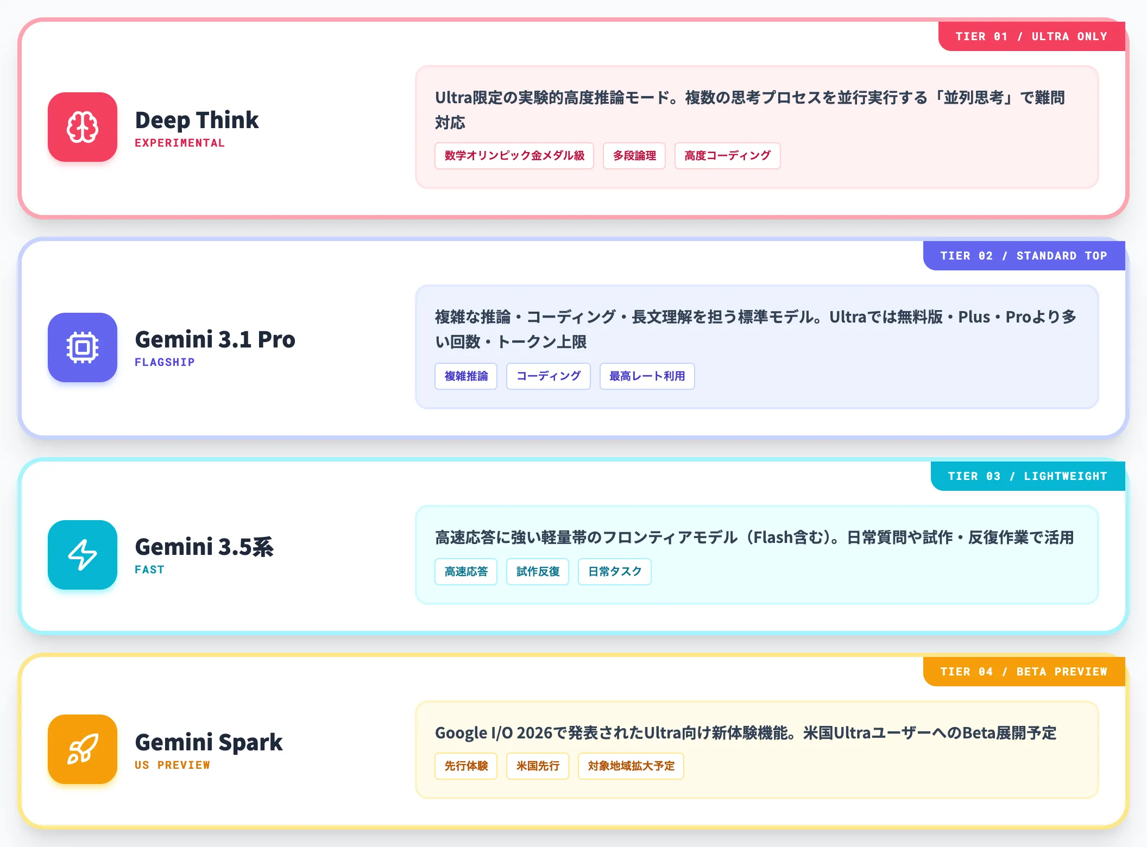Click the EXPERIMENTAL label
The height and width of the screenshot is (847, 1147).
pos(180,143)
